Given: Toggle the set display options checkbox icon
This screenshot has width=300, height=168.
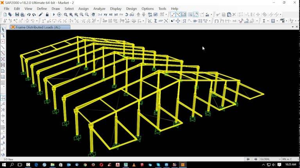Looking at the screenshot, I should point(155,15).
